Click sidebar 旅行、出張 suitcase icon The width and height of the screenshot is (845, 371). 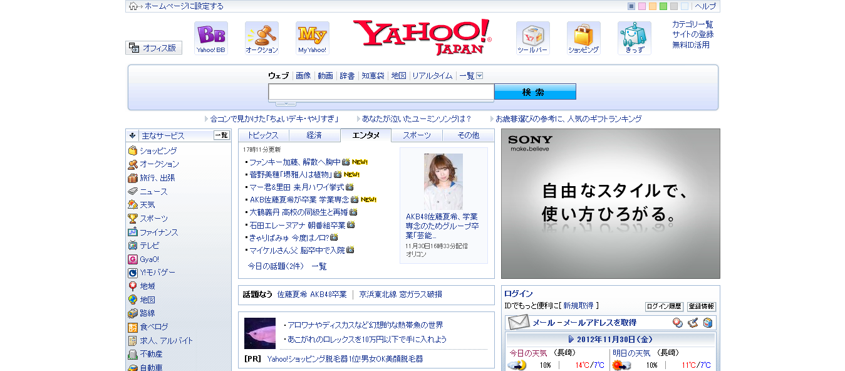133,178
